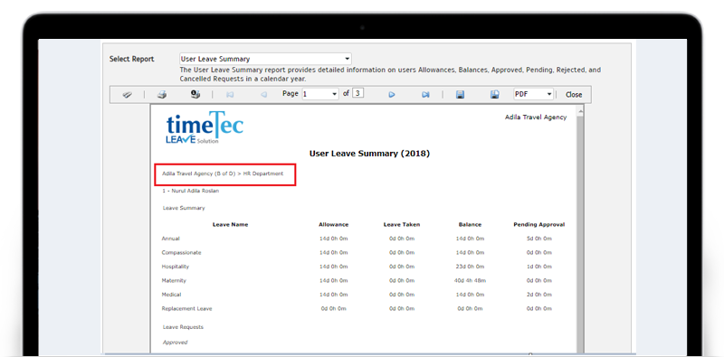The image size is (724, 357).
Task: Open the Page number dropdown
Action: [320, 94]
